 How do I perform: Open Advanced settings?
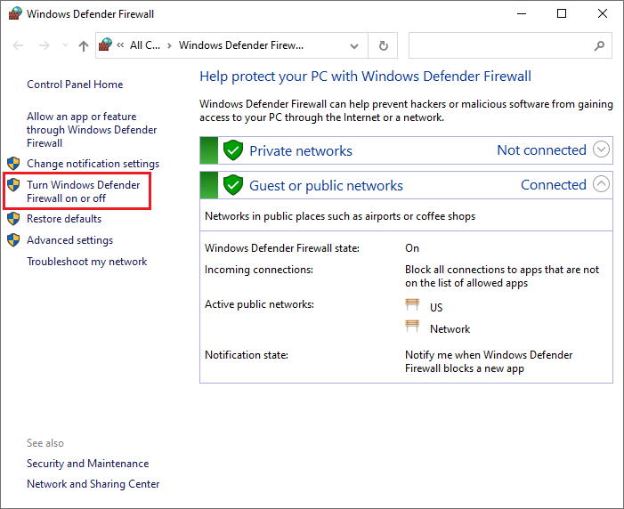tap(69, 240)
